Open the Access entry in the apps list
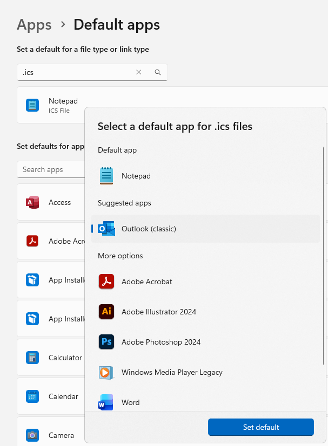This screenshot has width=328, height=446. 51,202
